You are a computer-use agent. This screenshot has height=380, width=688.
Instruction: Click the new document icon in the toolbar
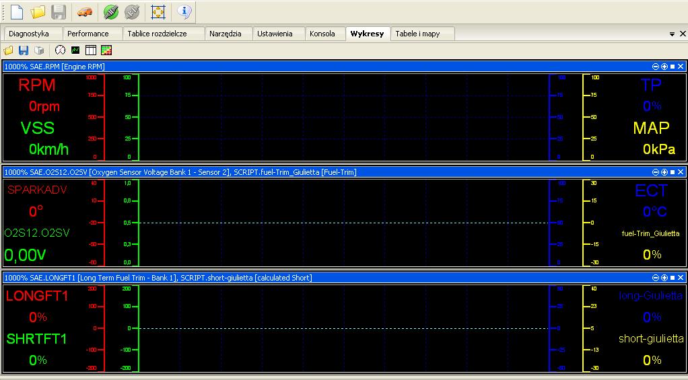pyautogui.click(x=17, y=11)
